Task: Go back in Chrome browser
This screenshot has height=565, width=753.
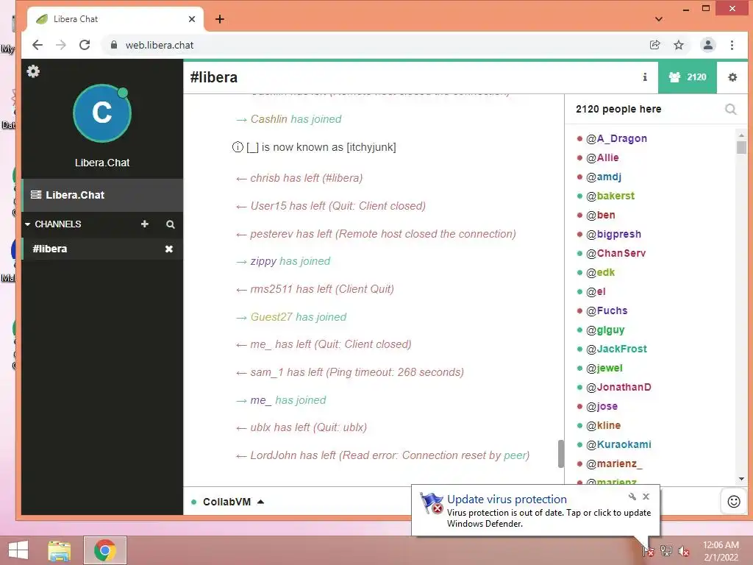Action: pyautogui.click(x=38, y=45)
